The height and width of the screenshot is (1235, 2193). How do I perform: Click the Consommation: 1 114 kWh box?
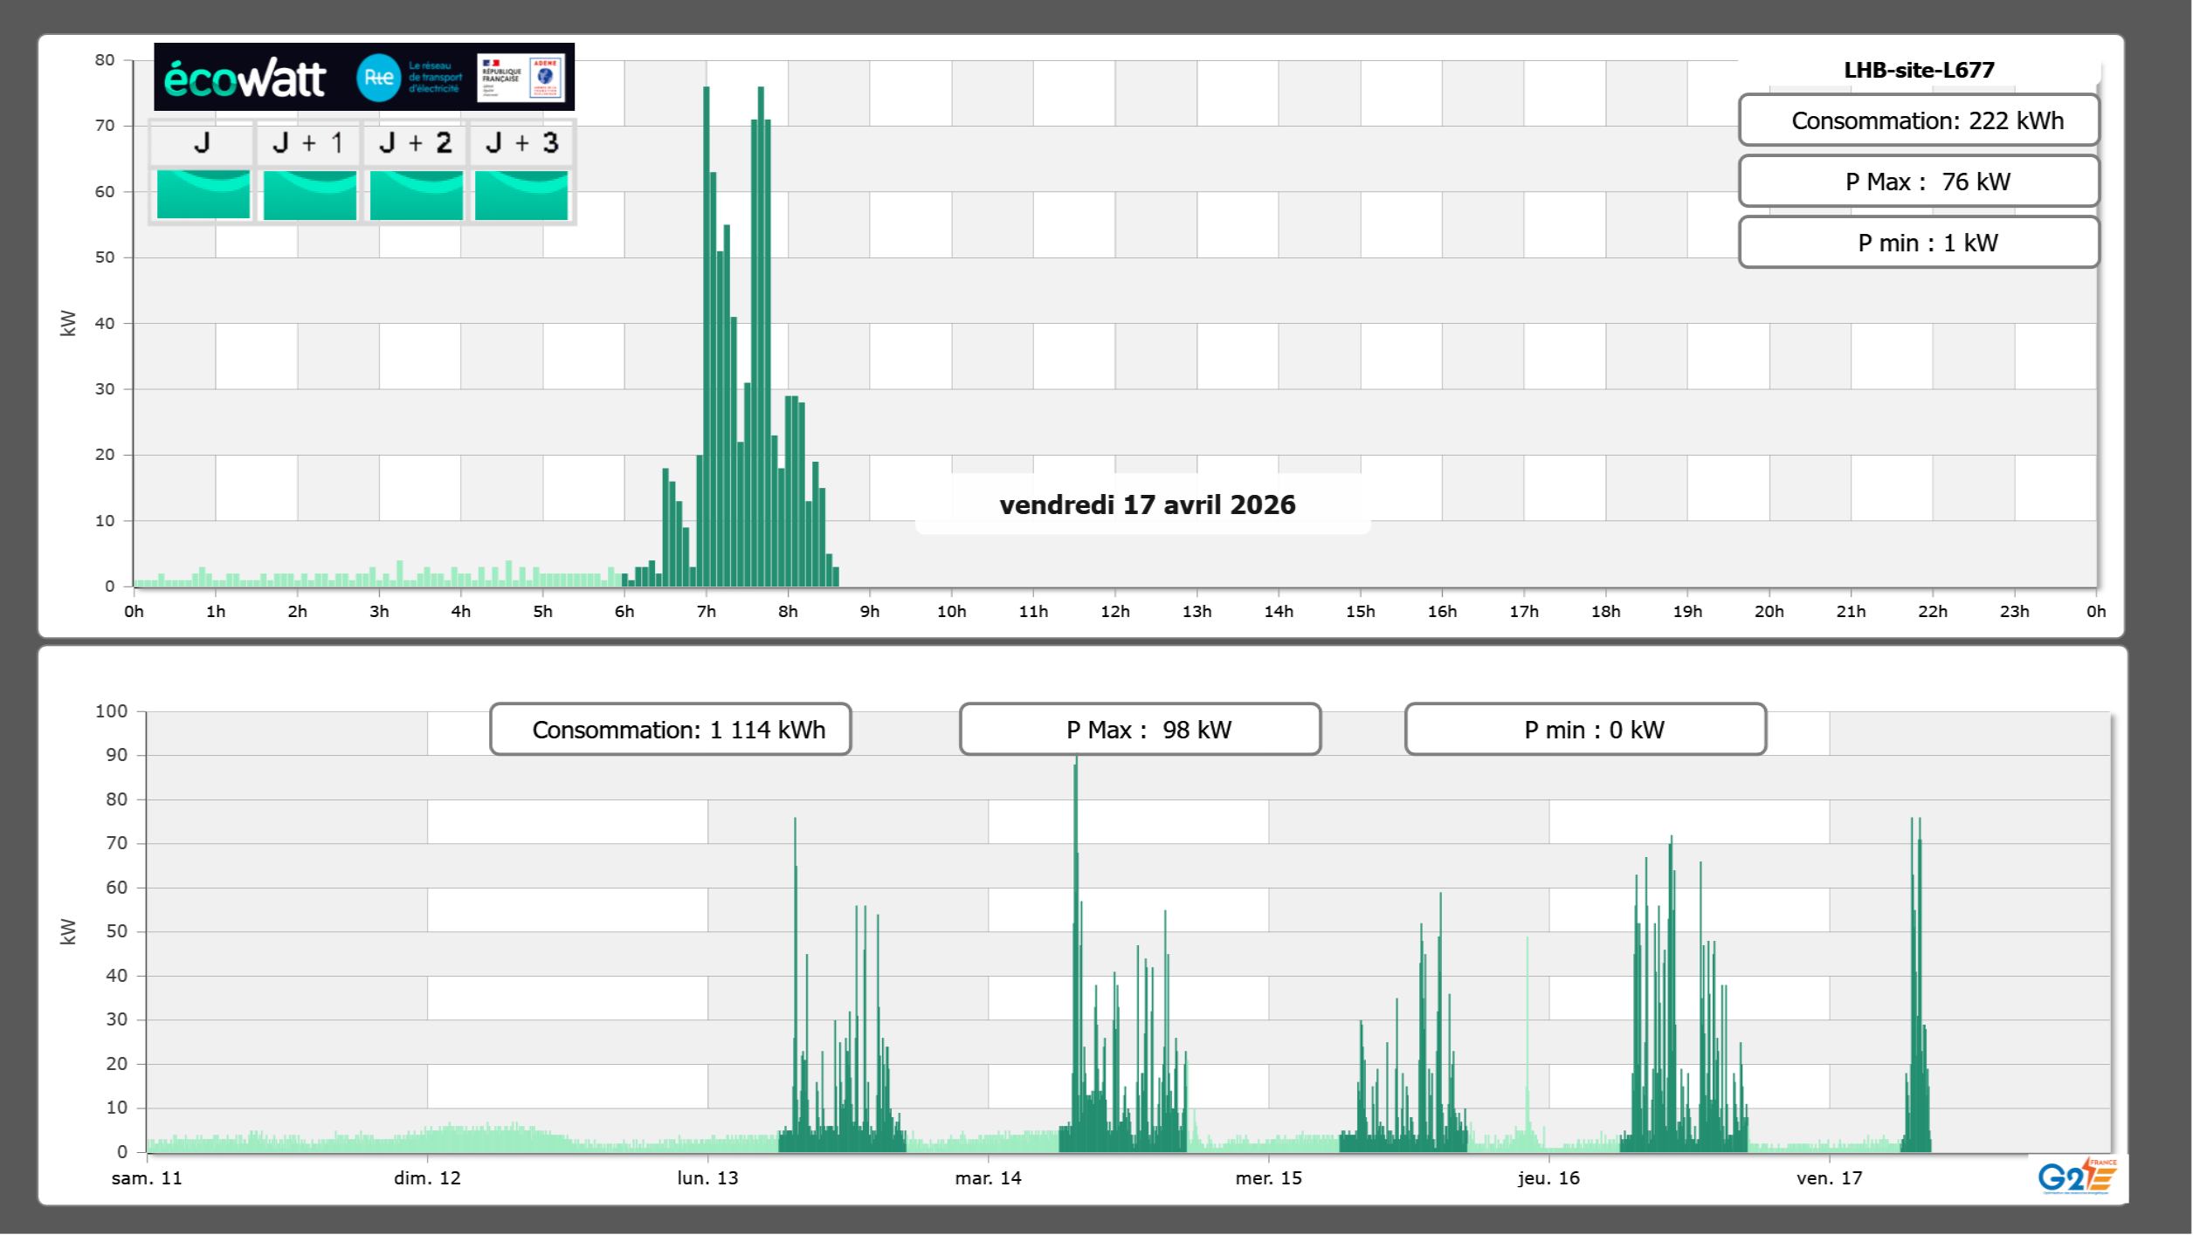point(670,730)
